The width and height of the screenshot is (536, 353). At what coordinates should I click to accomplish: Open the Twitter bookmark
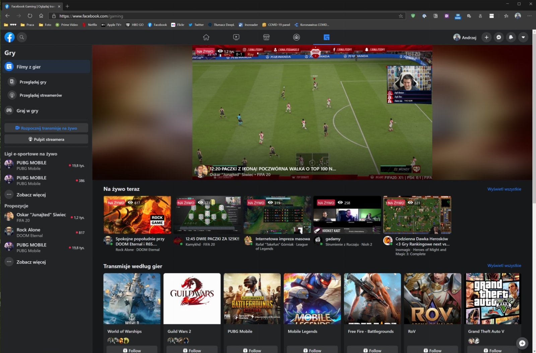pos(196,25)
